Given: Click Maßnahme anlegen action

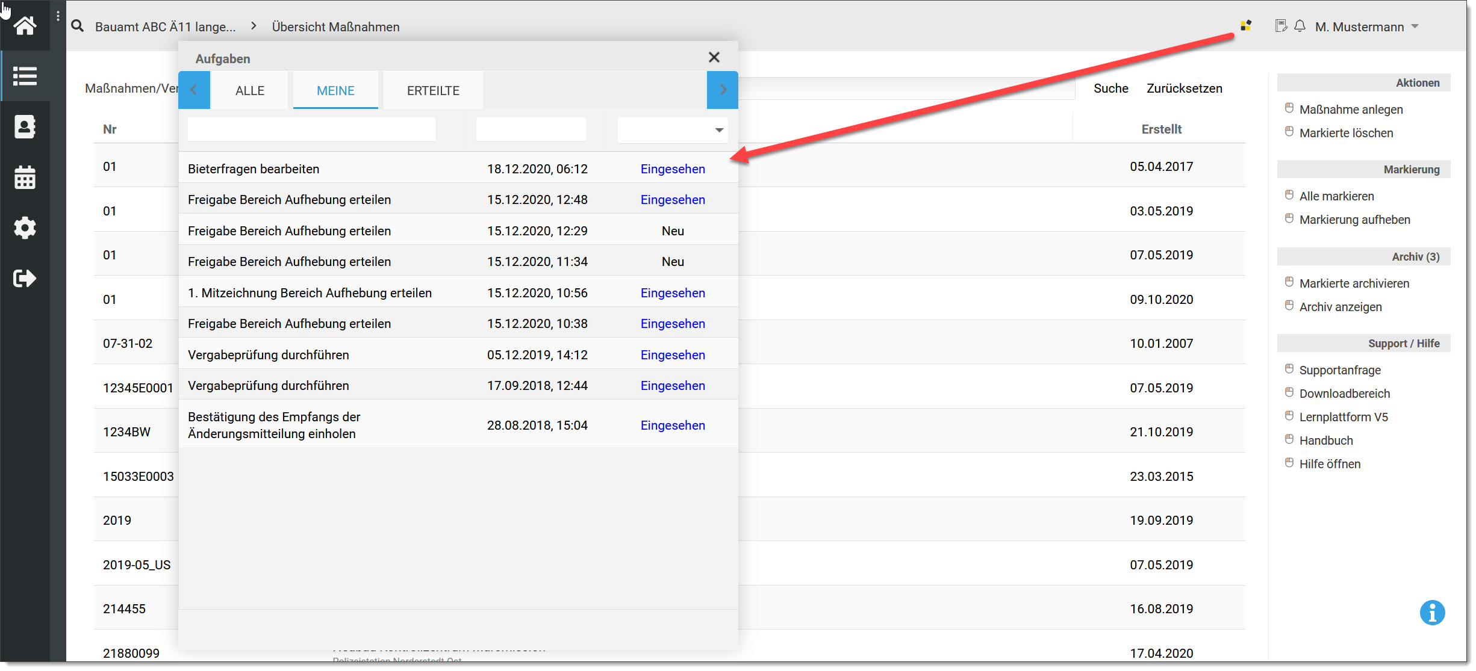Looking at the screenshot, I should tap(1351, 110).
